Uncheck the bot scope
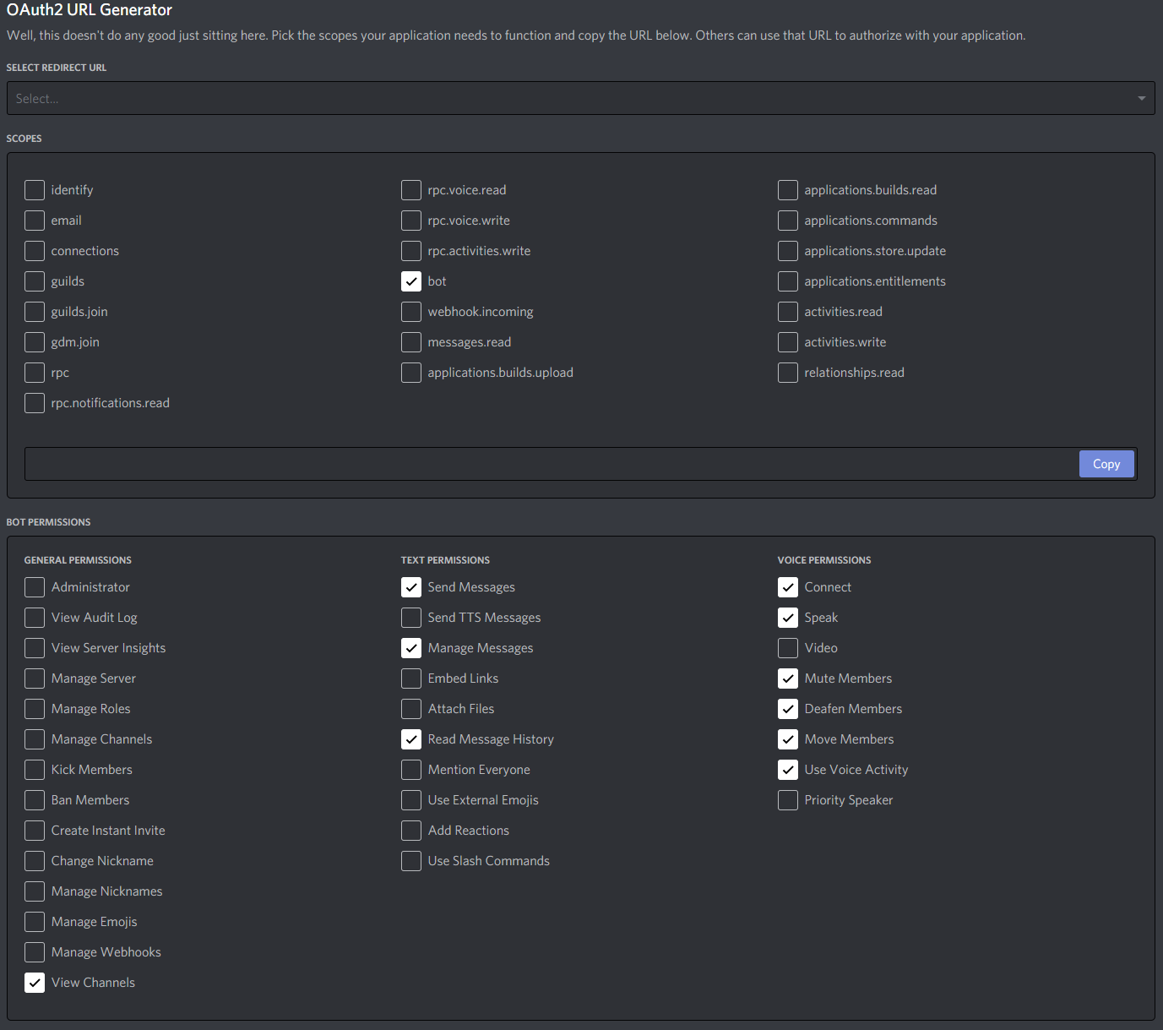The image size is (1163, 1030). click(410, 281)
